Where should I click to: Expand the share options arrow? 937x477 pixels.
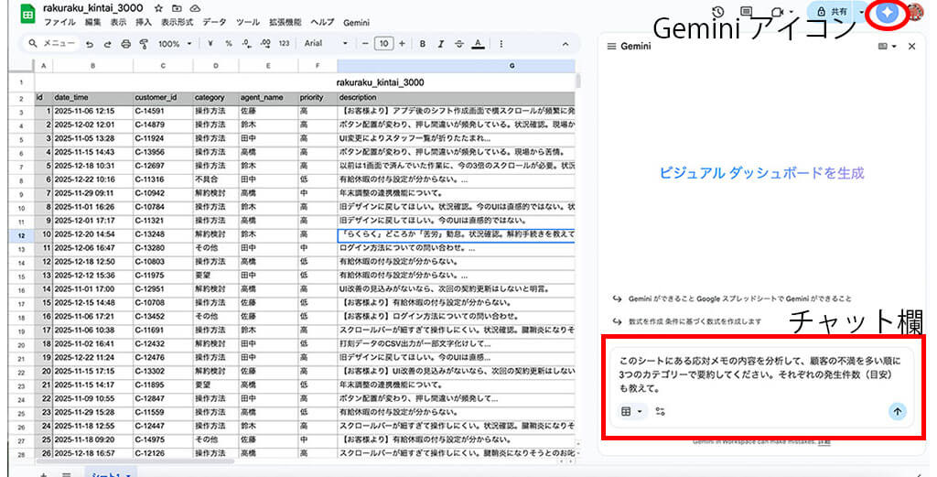(862, 11)
